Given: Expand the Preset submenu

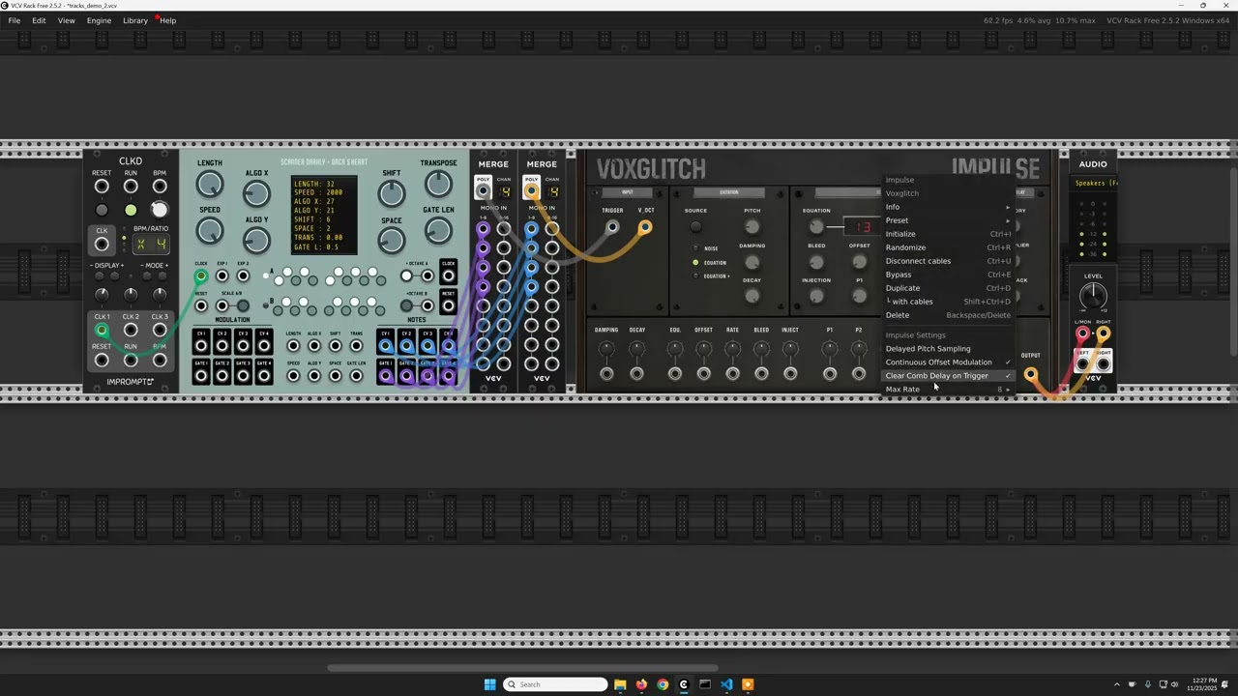Looking at the screenshot, I should pyautogui.click(x=948, y=220).
